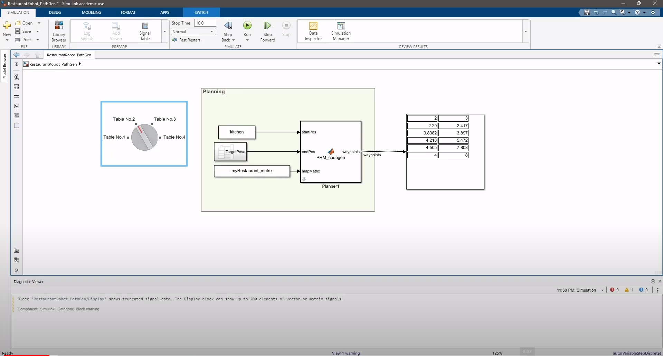Toggle Fast Restart
Screen dimensions: 663x356
(186, 40)
